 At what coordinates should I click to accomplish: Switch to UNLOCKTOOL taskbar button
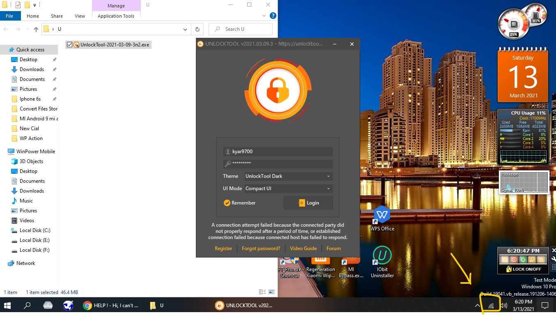pos(244,306)
